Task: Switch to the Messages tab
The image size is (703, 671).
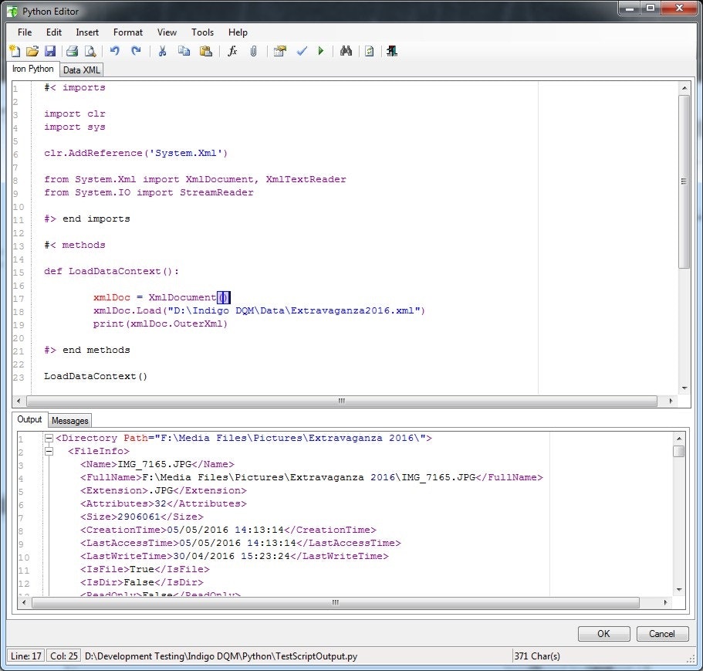Action: click(69, 420)
